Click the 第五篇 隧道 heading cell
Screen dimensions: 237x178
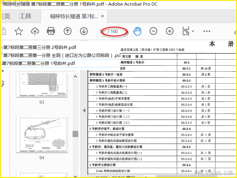pos(132,56)
